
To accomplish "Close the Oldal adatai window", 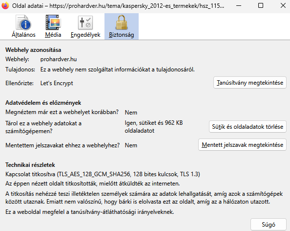I will [283, 5].
